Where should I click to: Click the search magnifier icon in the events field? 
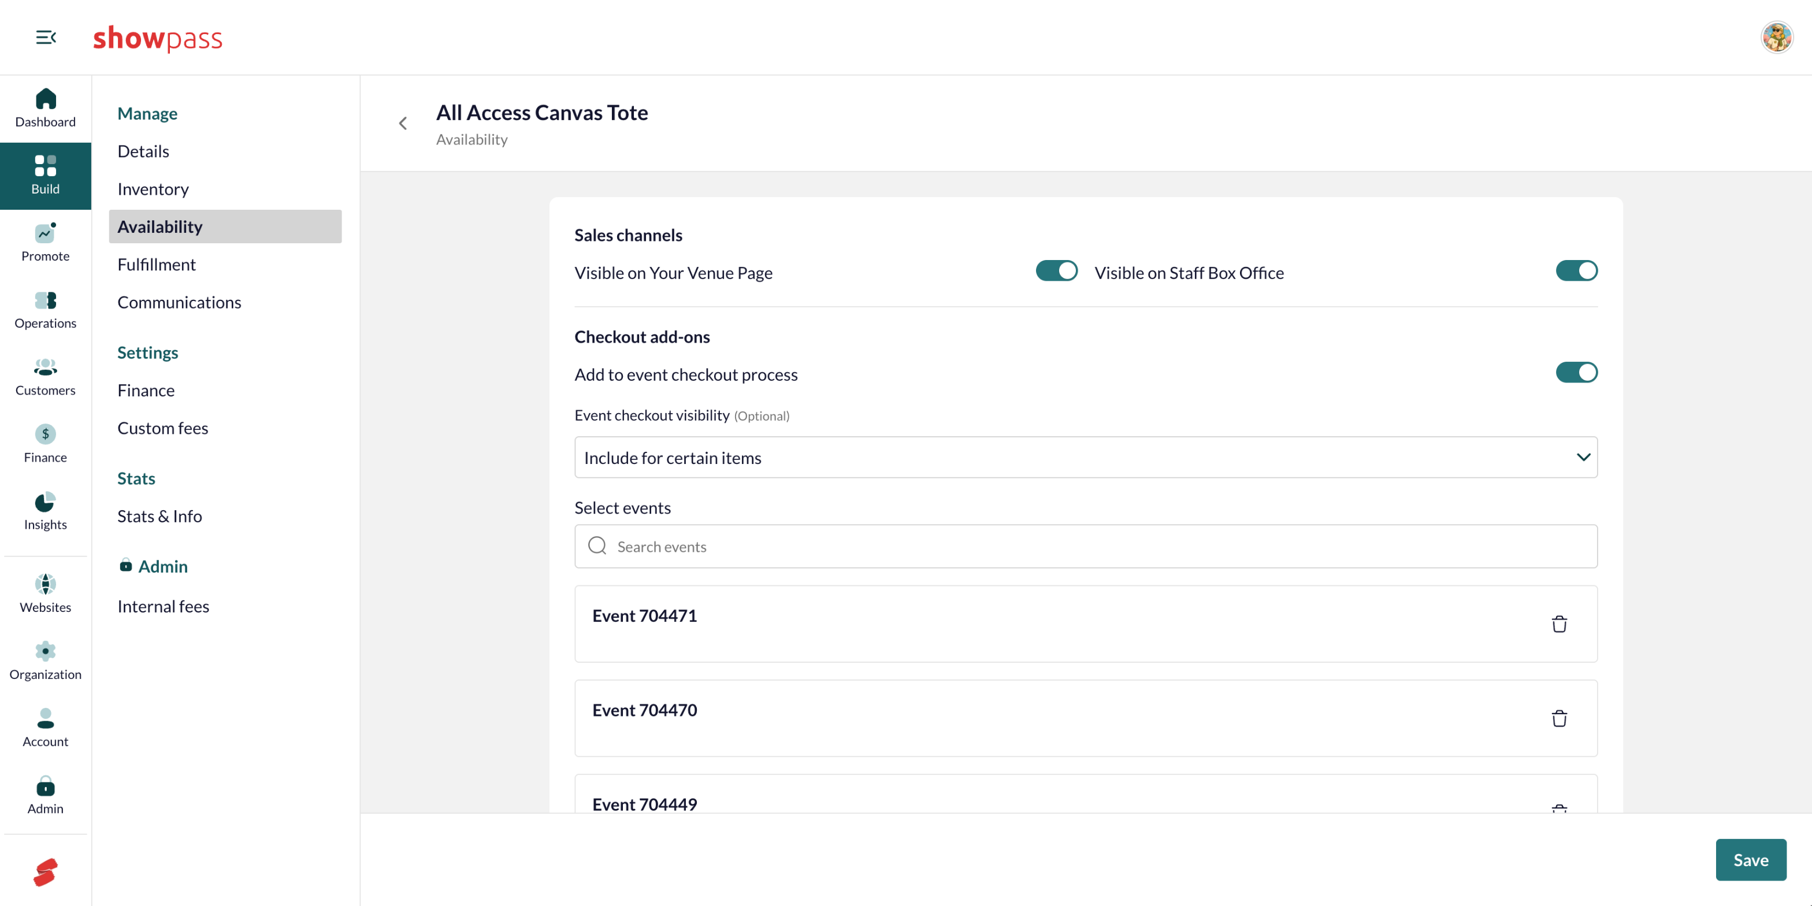tap(597, 546)
